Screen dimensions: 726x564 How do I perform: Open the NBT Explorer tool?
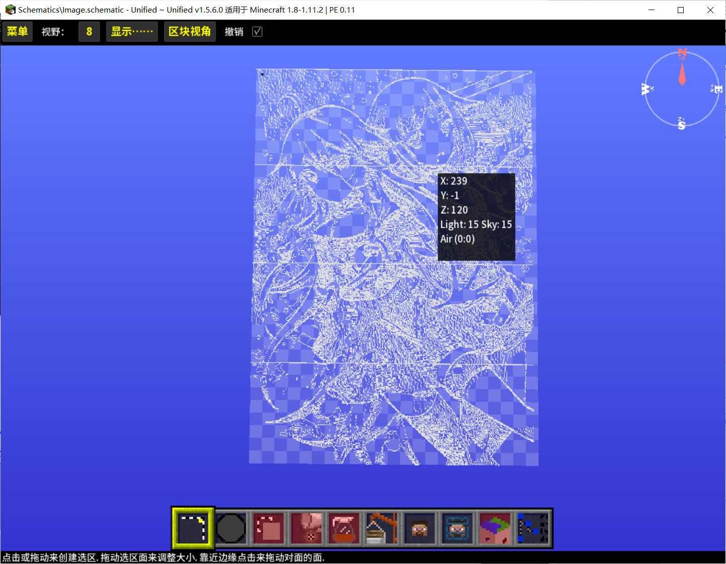click(533, 528)
